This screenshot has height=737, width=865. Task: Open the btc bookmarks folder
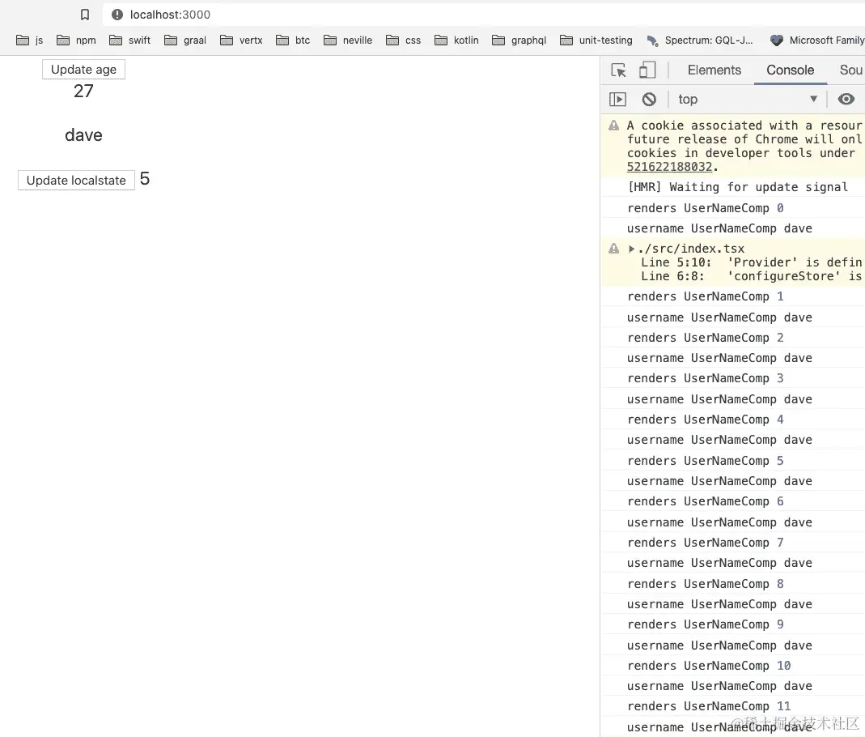point(293,40)
